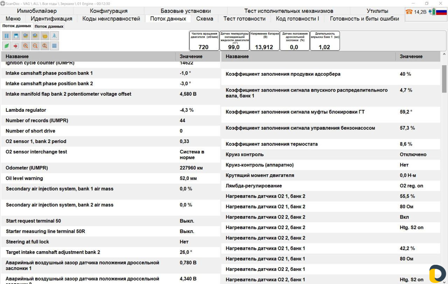Image resolution: width=448 pixels, height=284 pixels.
Task: Open the Коды неисправностей tab
Action: tap(111, 19)
